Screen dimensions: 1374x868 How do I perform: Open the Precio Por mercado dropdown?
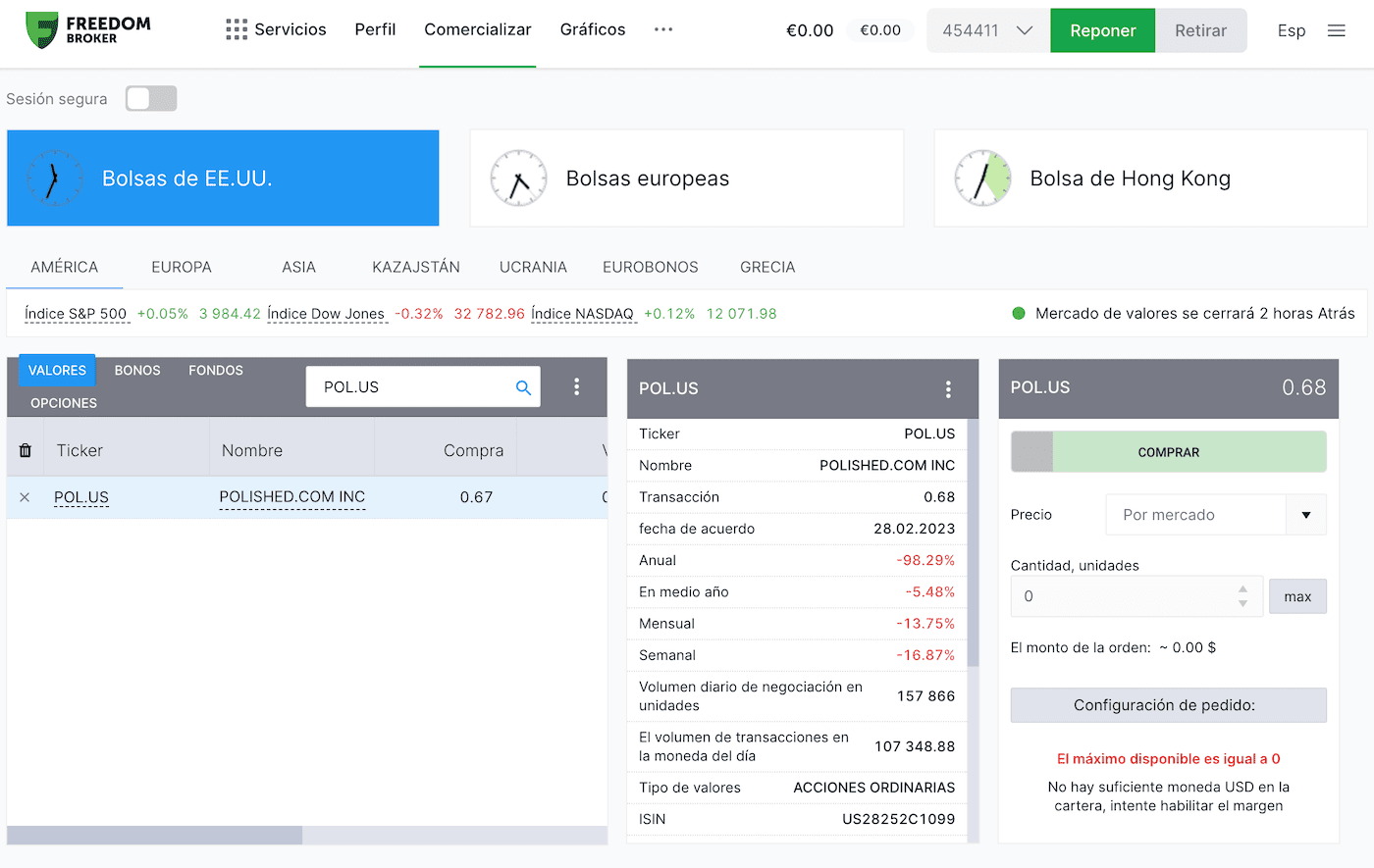click(x=1216, y=515)
